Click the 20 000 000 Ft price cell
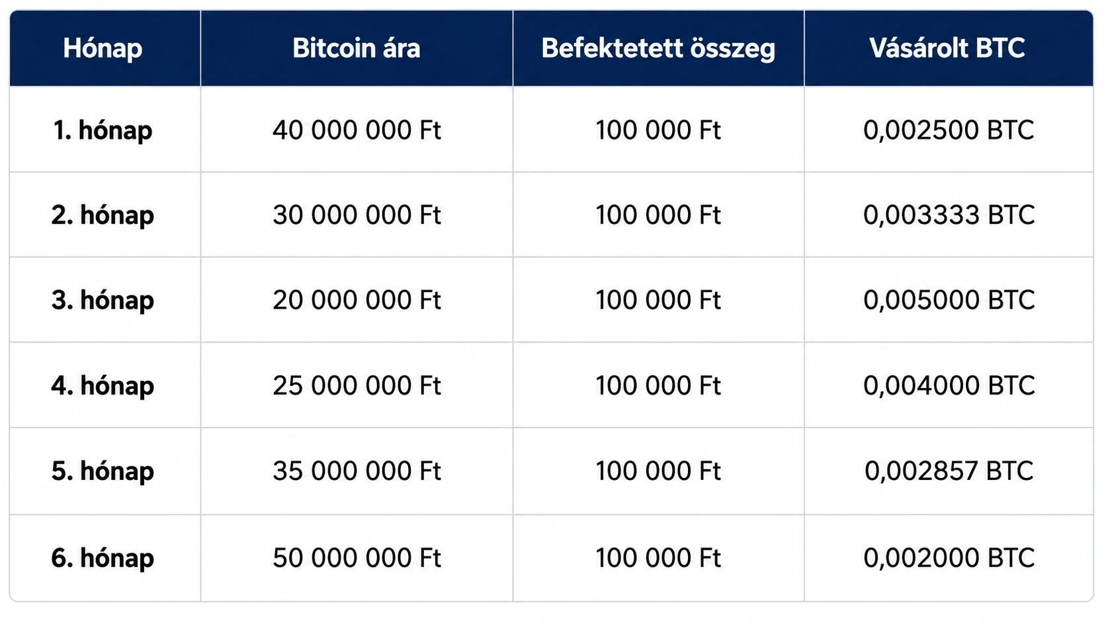 (x=357, y=300)
